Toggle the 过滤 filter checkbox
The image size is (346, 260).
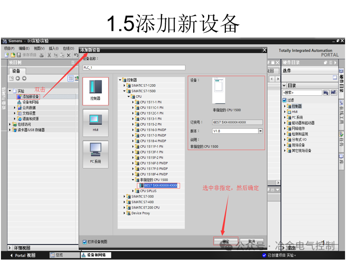tap(284, 100)
